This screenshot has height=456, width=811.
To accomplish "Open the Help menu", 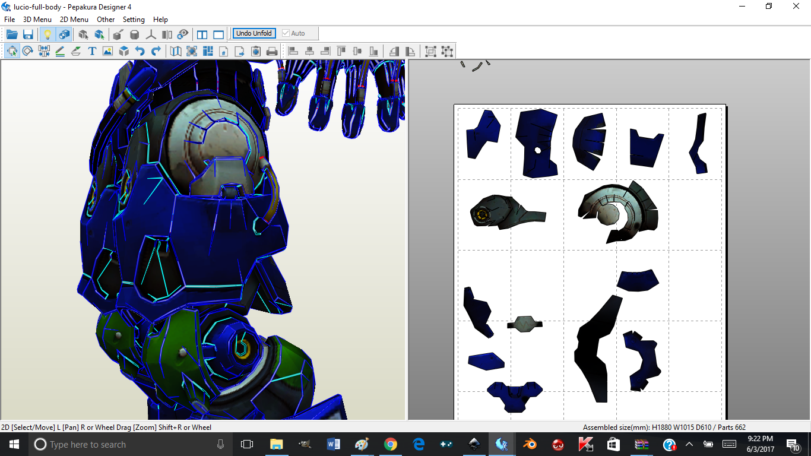I will point(160,20).
